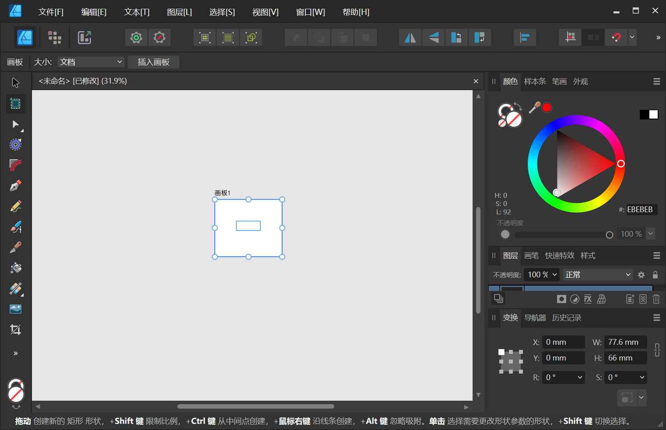Expand more tools chevron in left toolbar
The width and height of the screenshot is (666, 430).
16,353
